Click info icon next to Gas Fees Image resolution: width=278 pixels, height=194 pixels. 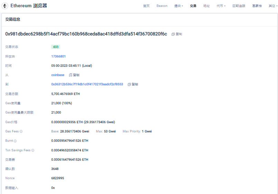coord(21,131)
